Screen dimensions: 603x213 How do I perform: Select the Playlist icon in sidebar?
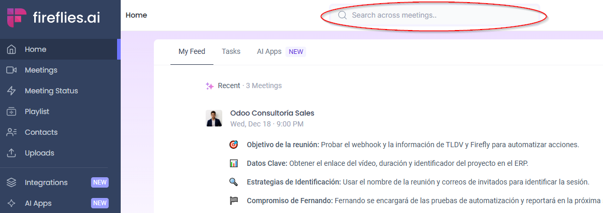[11, 112]
